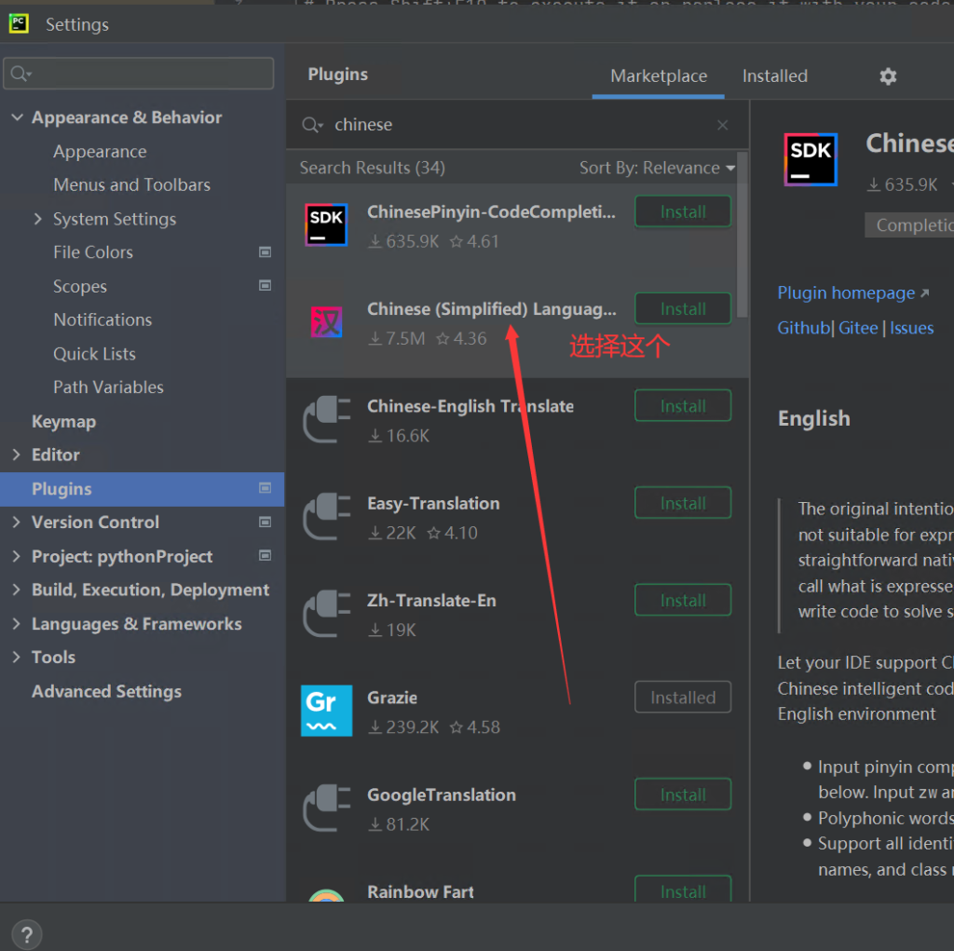Install the Zh-Translate-En plugin
The width and height of the screenshot is (954, 951).
click(x=683, y=601)
